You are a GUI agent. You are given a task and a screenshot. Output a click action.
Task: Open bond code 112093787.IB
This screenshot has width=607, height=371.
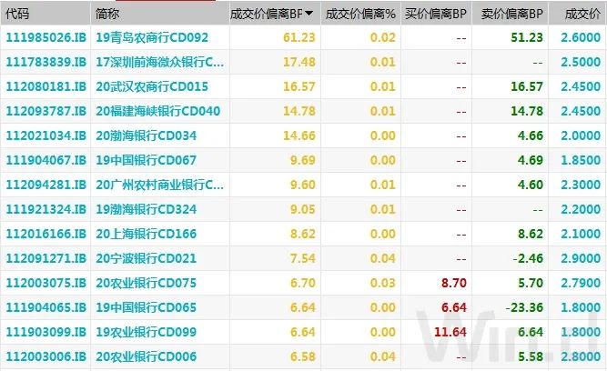(46, 111)
